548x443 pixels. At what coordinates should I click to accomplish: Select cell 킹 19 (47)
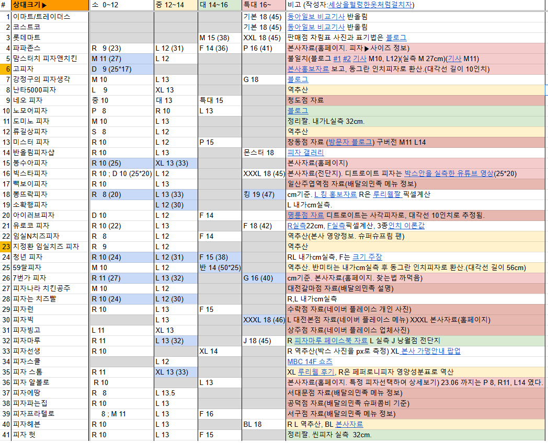tap(264, 194)
